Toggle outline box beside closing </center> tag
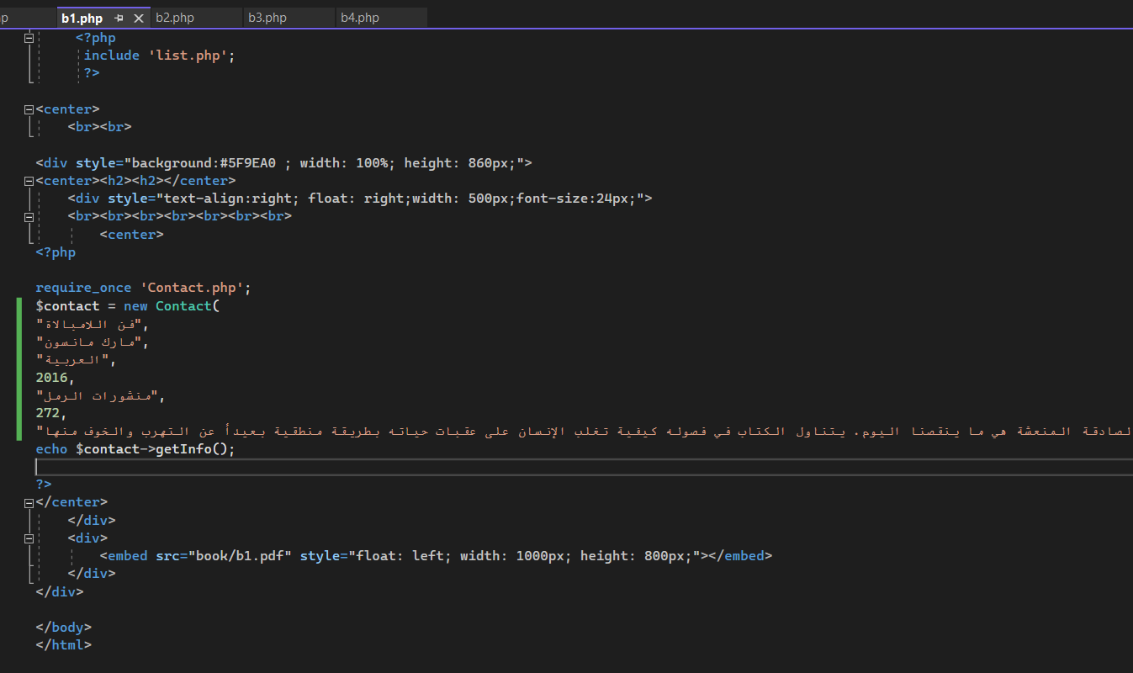1133x673 pixels. point(29,503)
